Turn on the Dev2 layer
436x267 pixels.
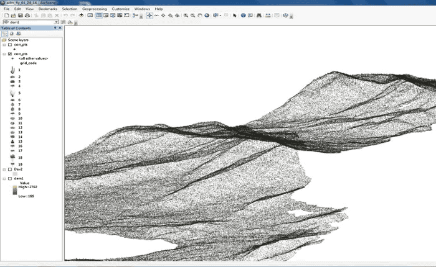click(10, 170)
